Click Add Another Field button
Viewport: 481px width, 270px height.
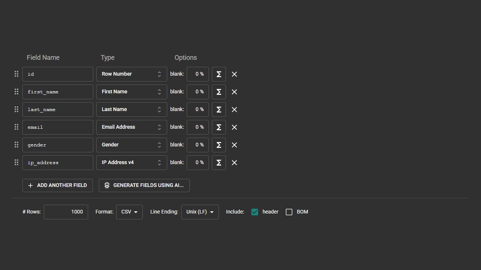58,185
